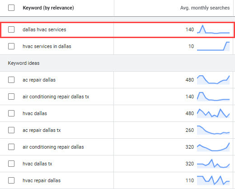235x189 pixels.
Task: Click the 'hvac dallas tx' keyword text
Action: pyautogui.click(x=38, y=164)
